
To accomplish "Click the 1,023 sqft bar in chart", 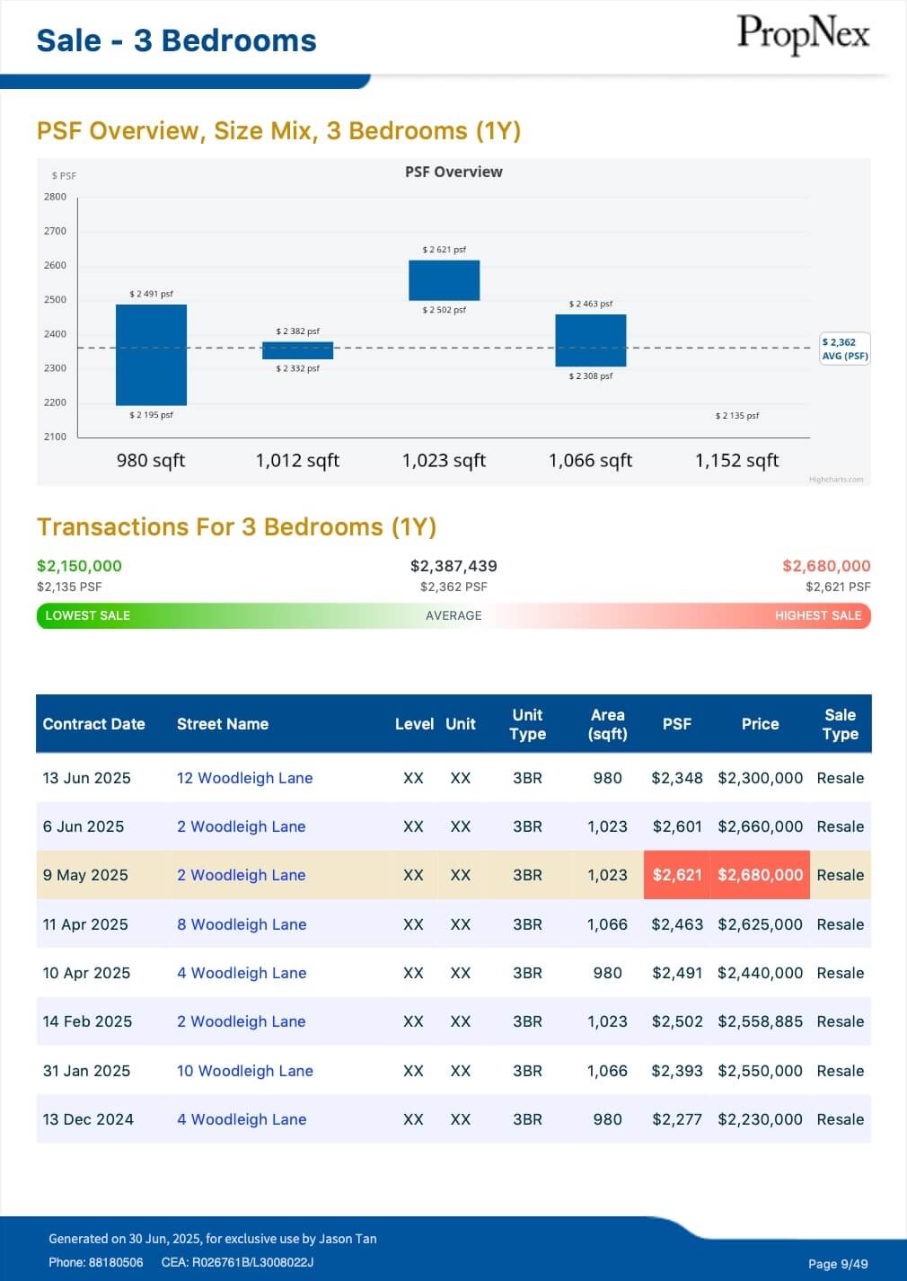I will [x=444, y=280].
